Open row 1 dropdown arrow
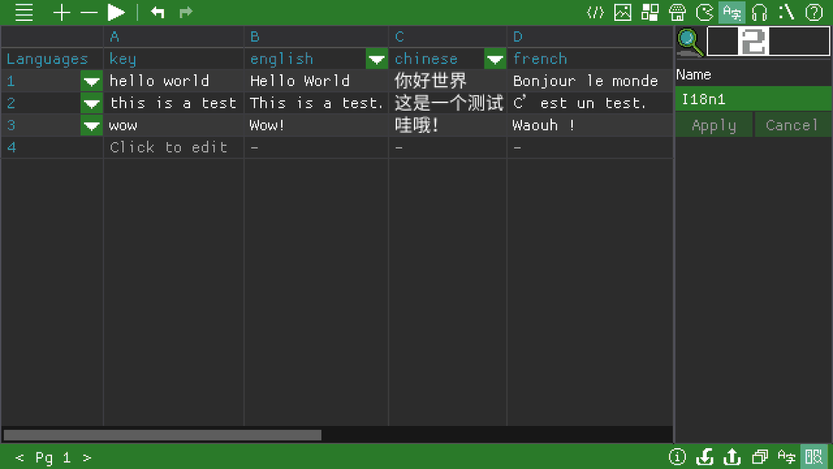The image size is (833, 469). (x=92, y=81)
